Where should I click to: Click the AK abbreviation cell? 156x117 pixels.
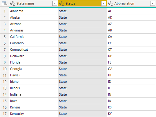point(131,17)
